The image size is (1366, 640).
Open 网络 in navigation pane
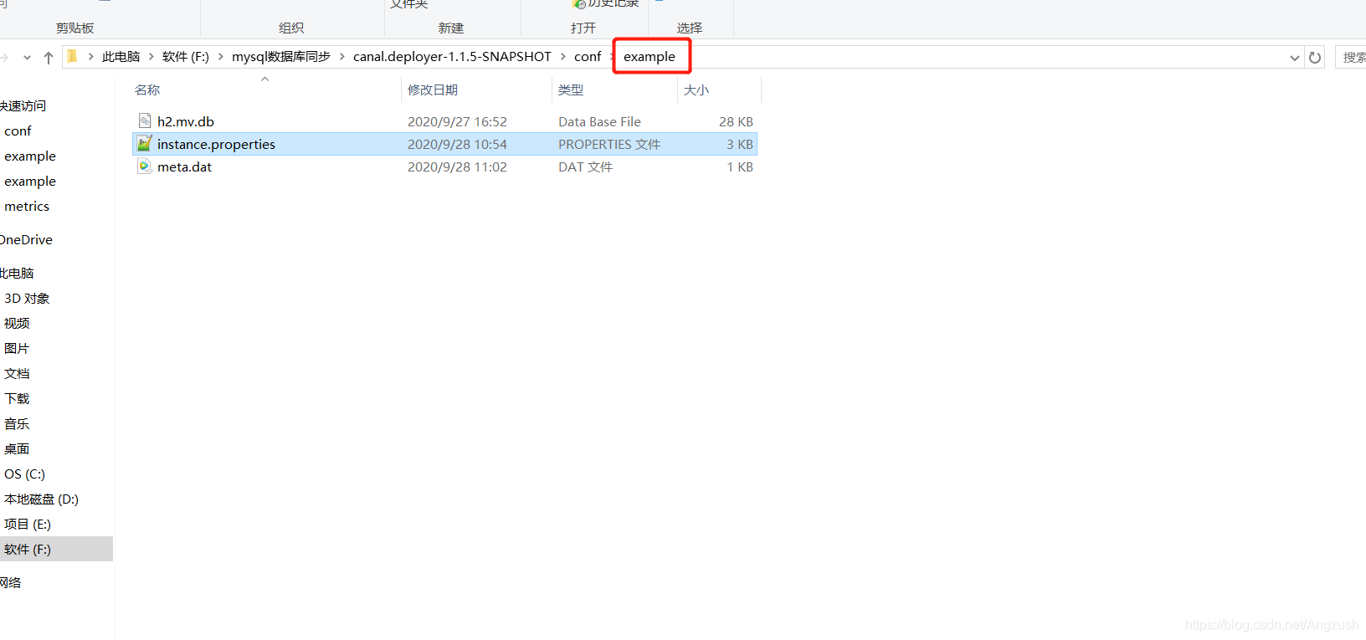(11, 583)
